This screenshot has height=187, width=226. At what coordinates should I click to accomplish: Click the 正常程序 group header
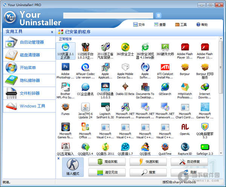pyautogui.click(x=65, y=39)
